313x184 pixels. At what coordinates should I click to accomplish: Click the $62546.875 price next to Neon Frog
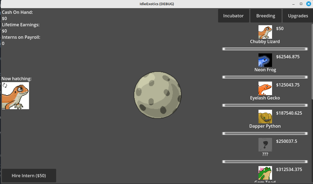pyautogui.click(x=287, y=57)
